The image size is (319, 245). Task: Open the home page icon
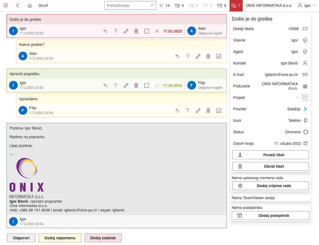pos(30,5)
